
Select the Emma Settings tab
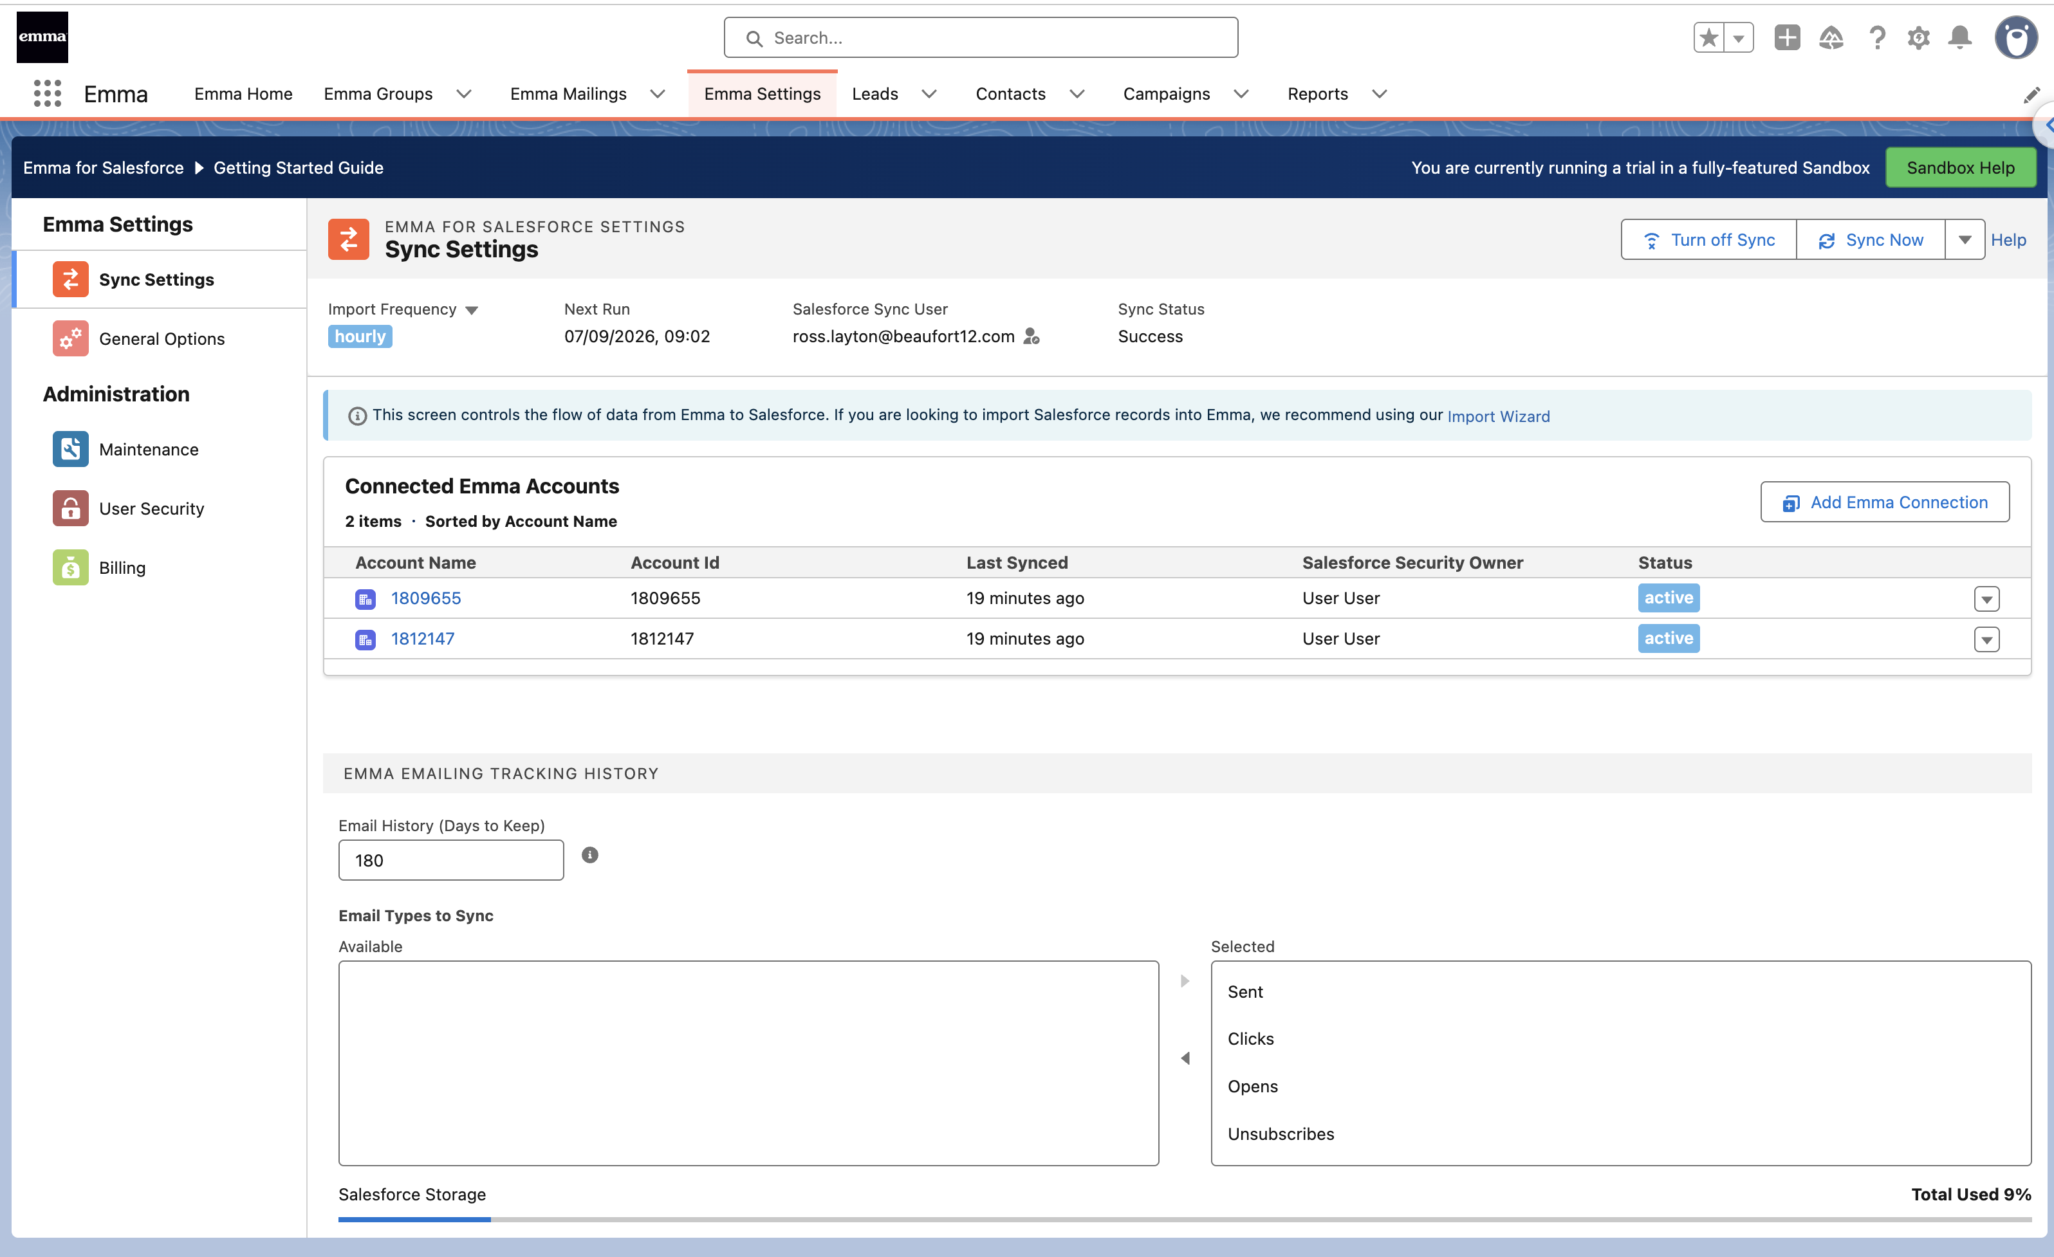[763, 93]
